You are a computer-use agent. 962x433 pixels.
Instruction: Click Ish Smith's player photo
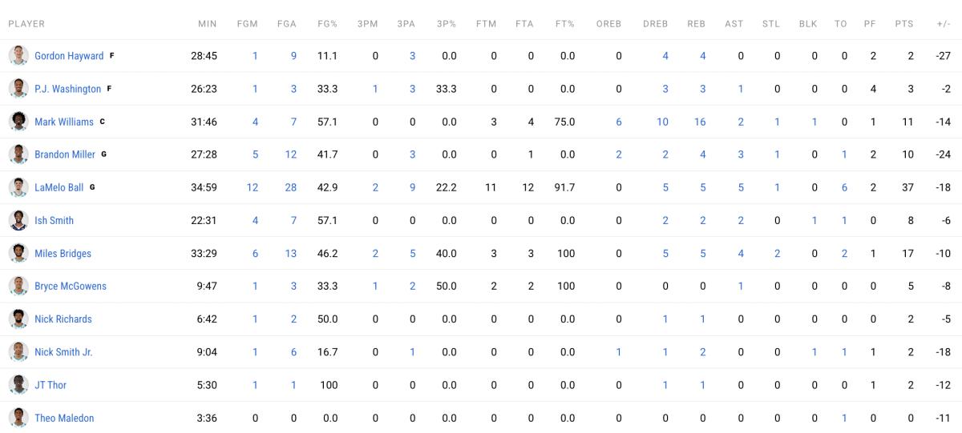18,220
